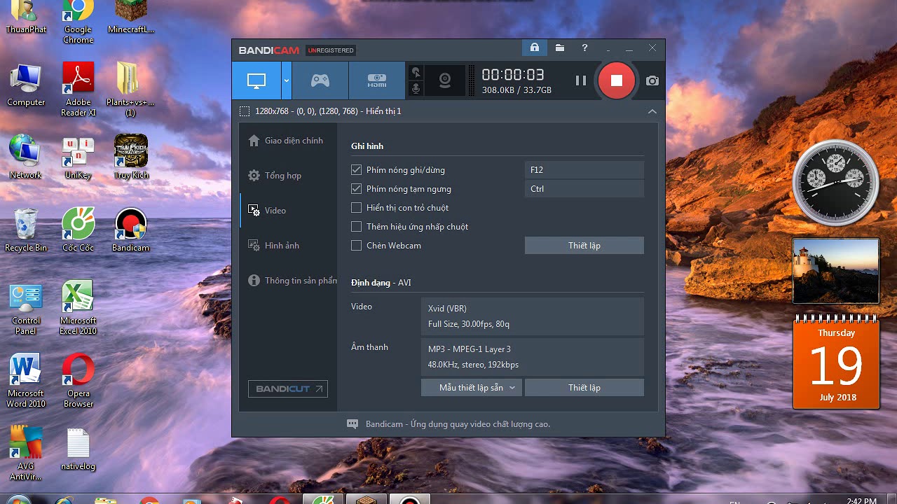
Task: Open Google Chrome desktop shortcut
Action: tap(78, 22)
